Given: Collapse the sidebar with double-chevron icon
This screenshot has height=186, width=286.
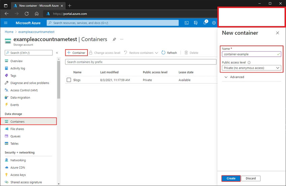Looking at the screenshot, I should pos(57,53).
